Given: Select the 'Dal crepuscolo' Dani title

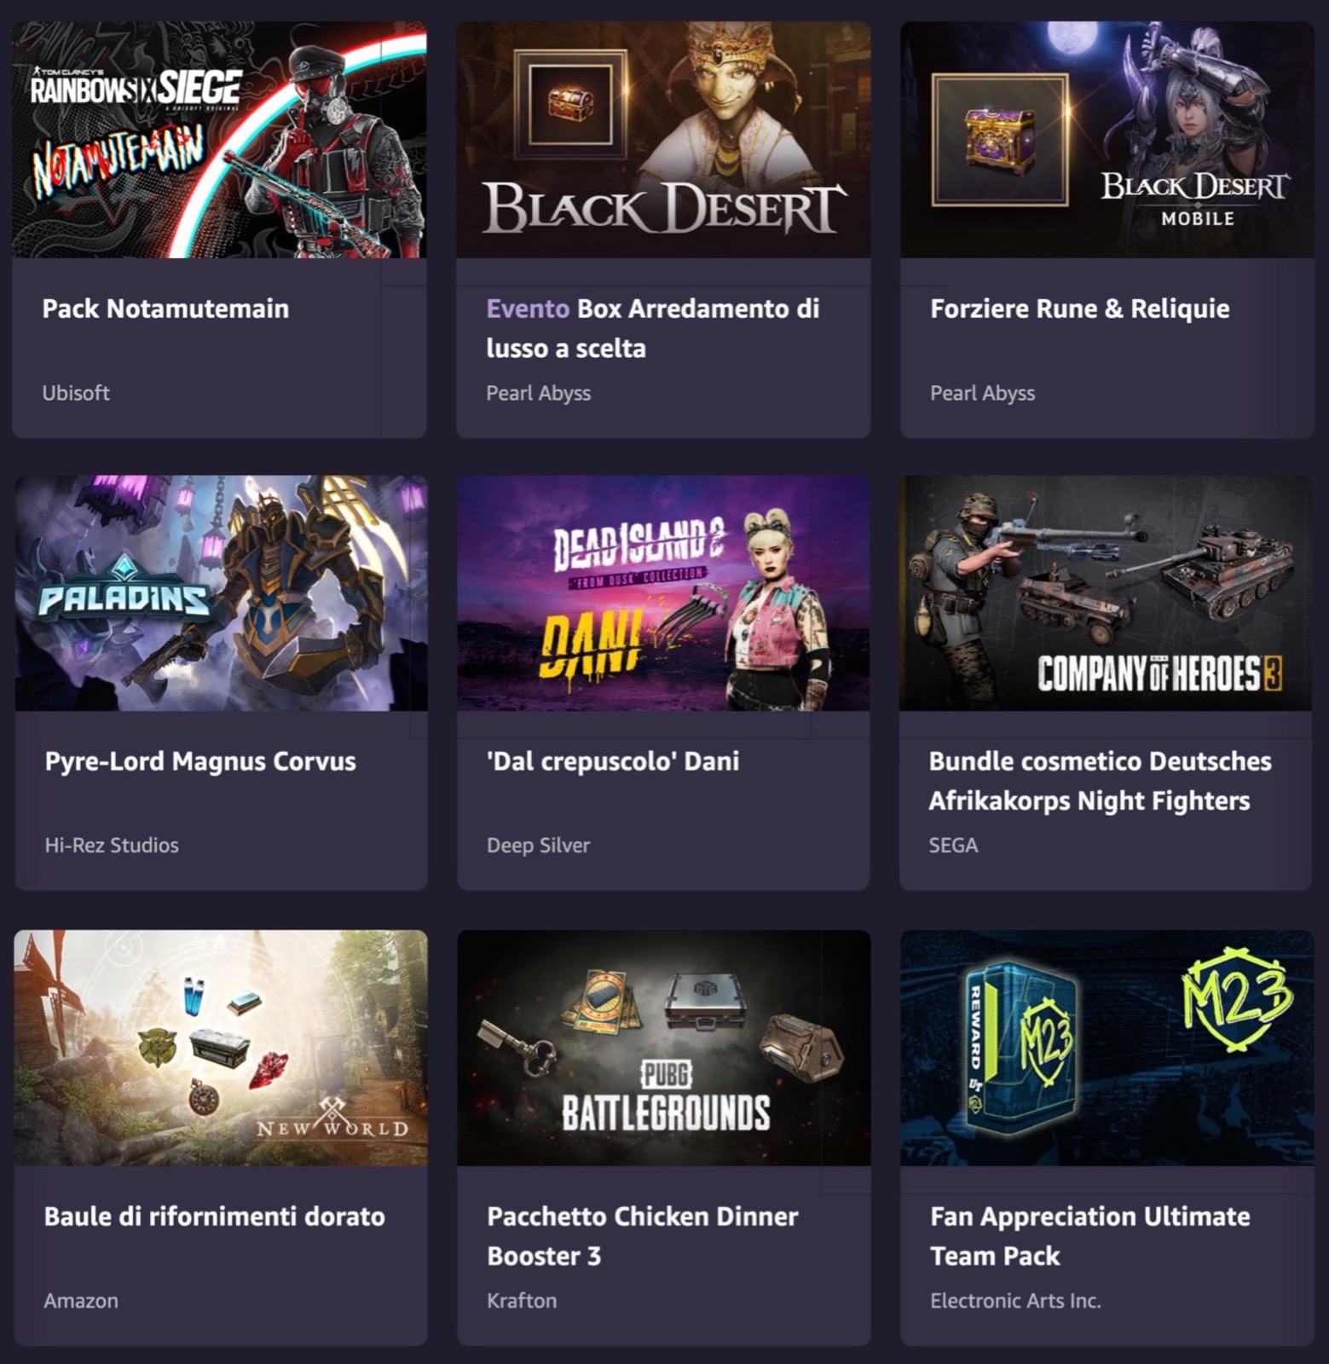Looking at the screenshot, I should [x=613, y=761].
